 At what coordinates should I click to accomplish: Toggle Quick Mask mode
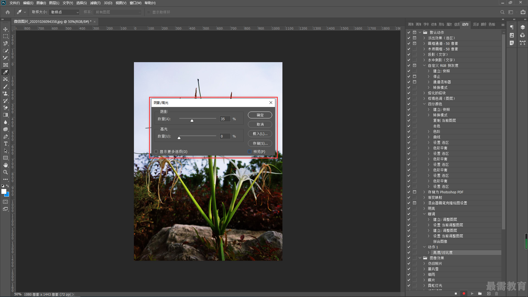pos(5,202)
